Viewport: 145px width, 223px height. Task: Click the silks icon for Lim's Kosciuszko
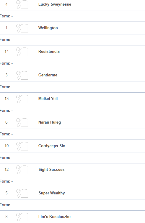[22, 217]
